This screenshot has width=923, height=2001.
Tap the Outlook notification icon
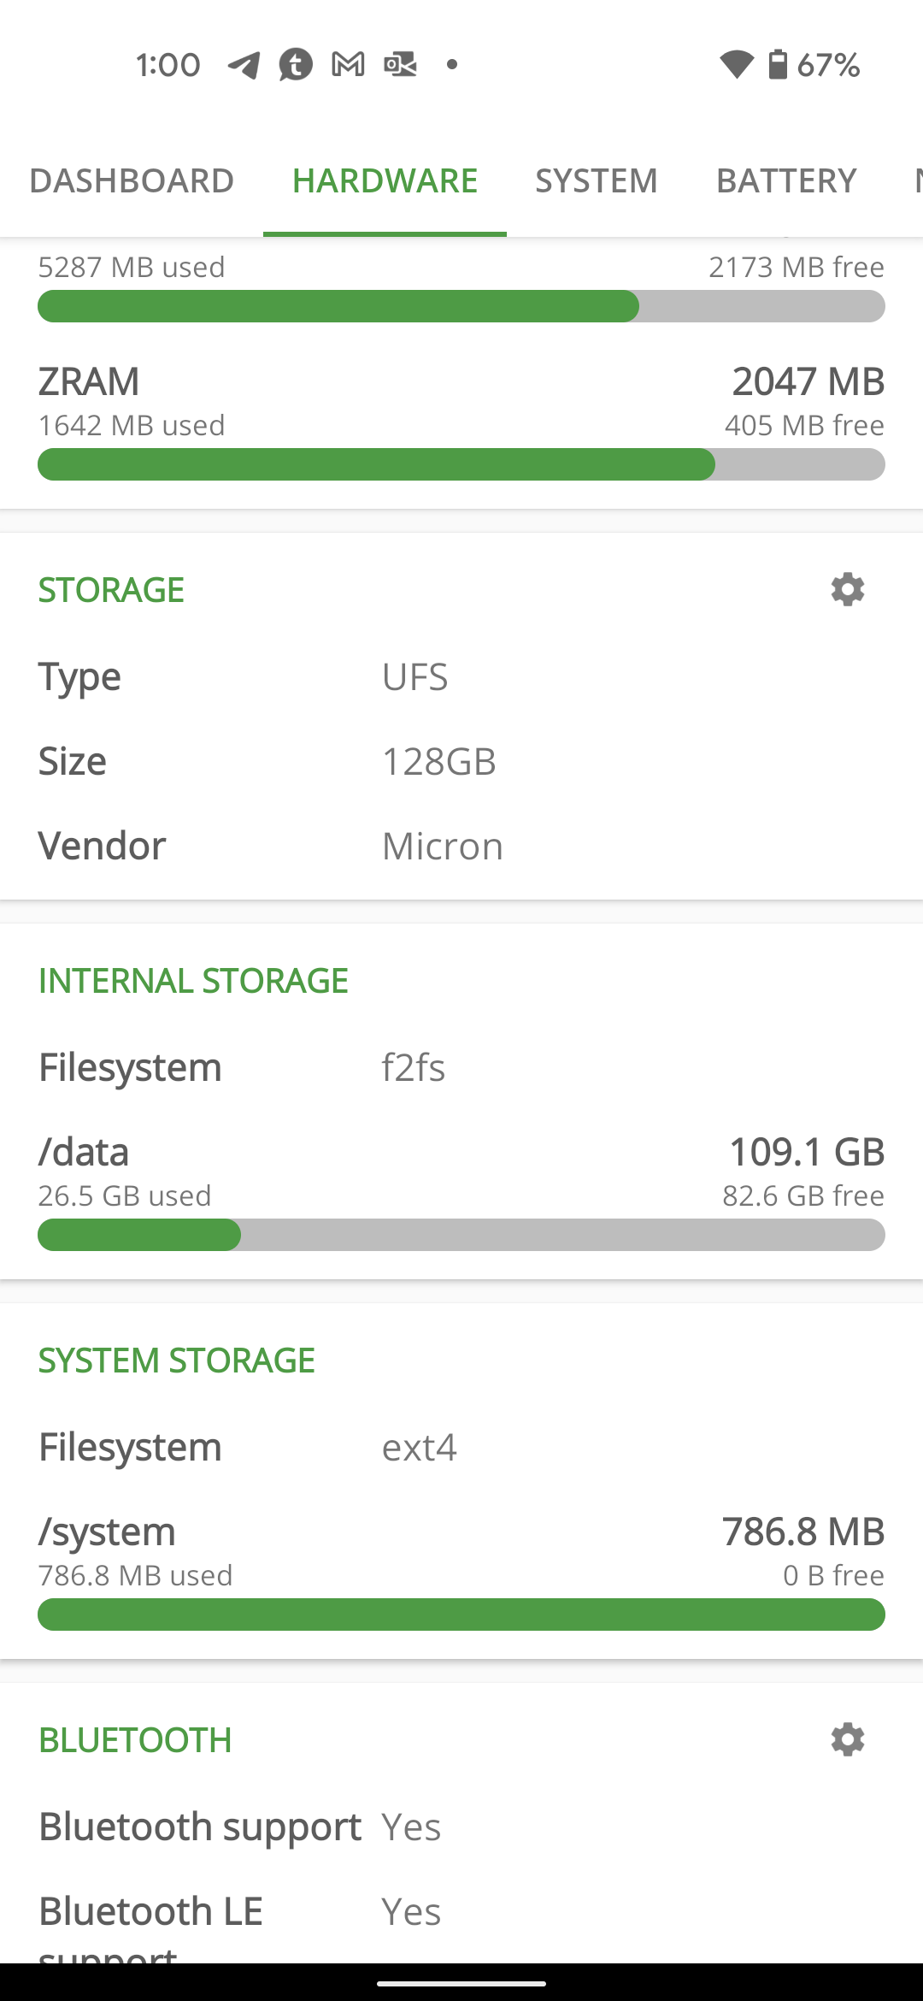pos(400,64)
